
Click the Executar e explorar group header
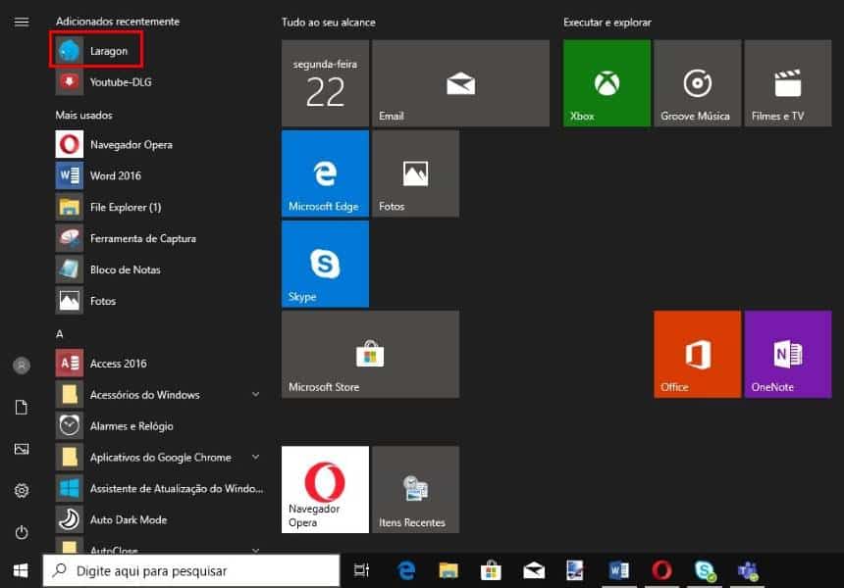tap(607, 23)
